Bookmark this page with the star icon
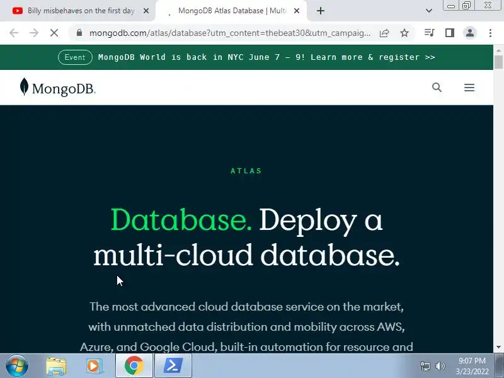 pyautogui.click(x=404, y=33)
